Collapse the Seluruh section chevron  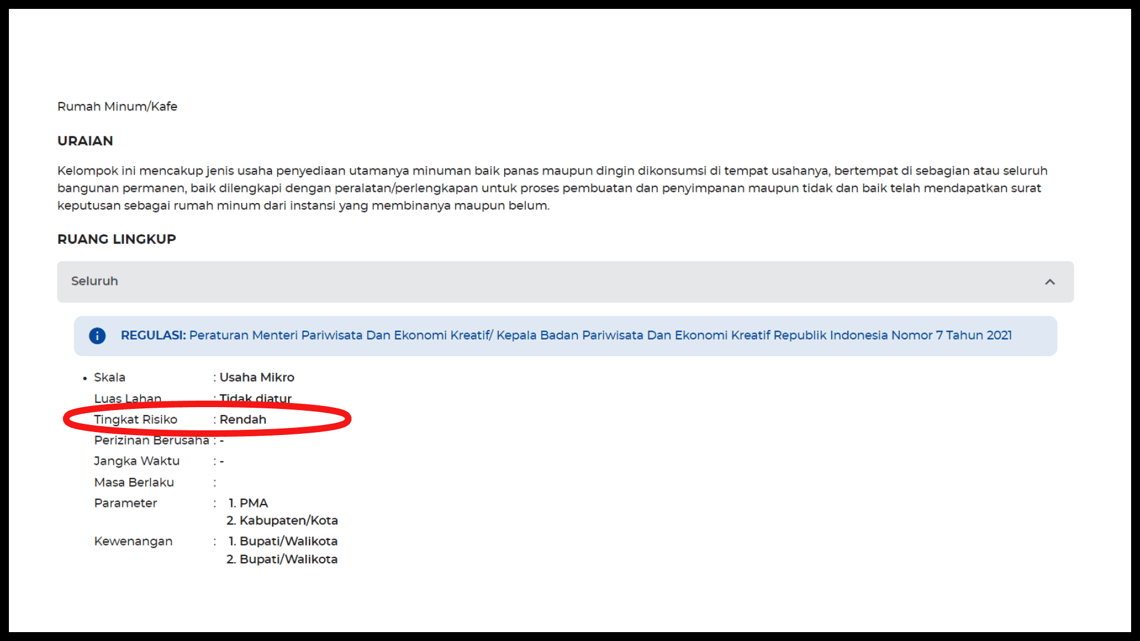[1050, 282]
